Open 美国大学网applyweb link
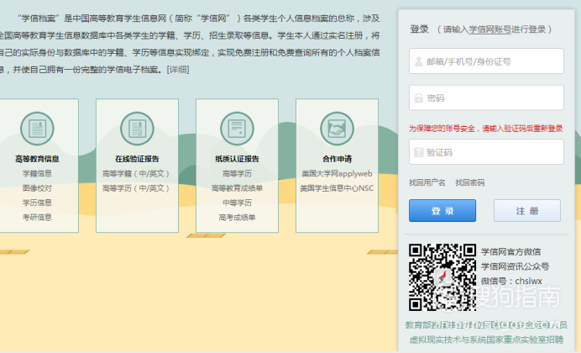The width and height of the screenshot is (581, 353). tap(337, 173)
